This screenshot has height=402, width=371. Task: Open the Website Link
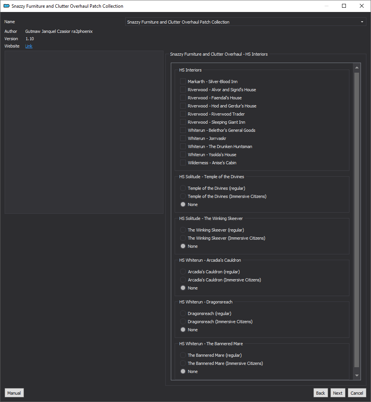tap(29, 46)
